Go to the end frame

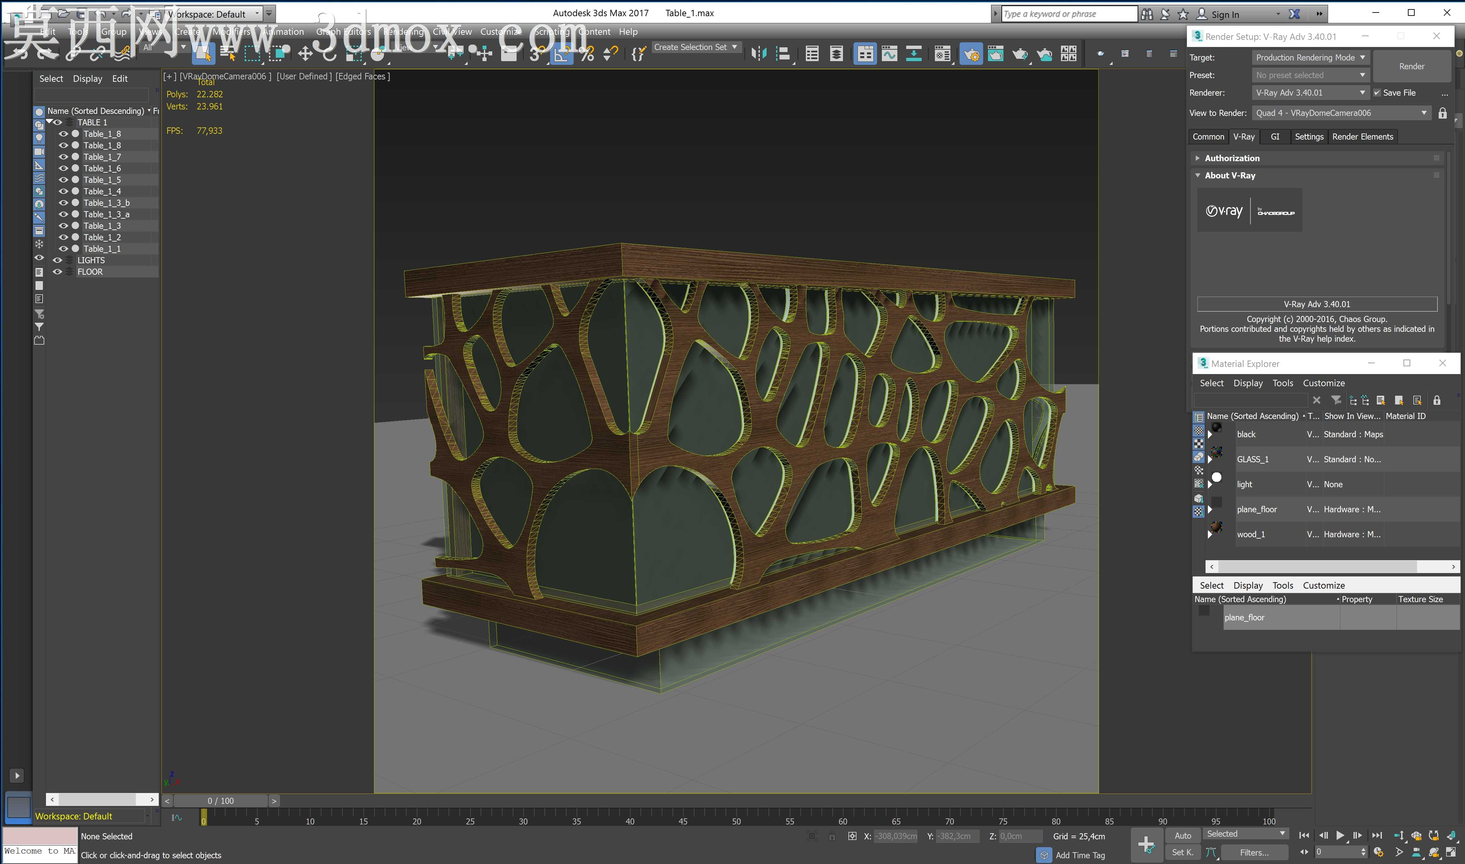click(1376, 836)
